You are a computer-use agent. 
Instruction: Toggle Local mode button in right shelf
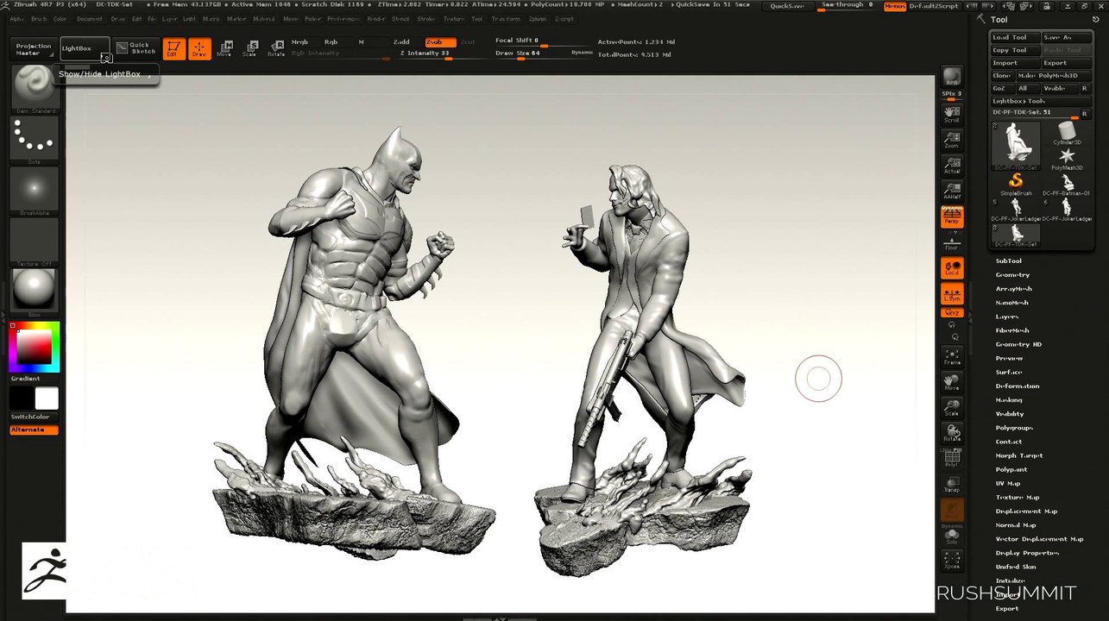952,267
